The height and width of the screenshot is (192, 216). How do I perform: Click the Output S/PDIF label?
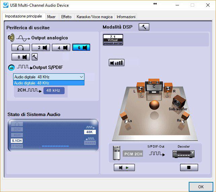48,68
